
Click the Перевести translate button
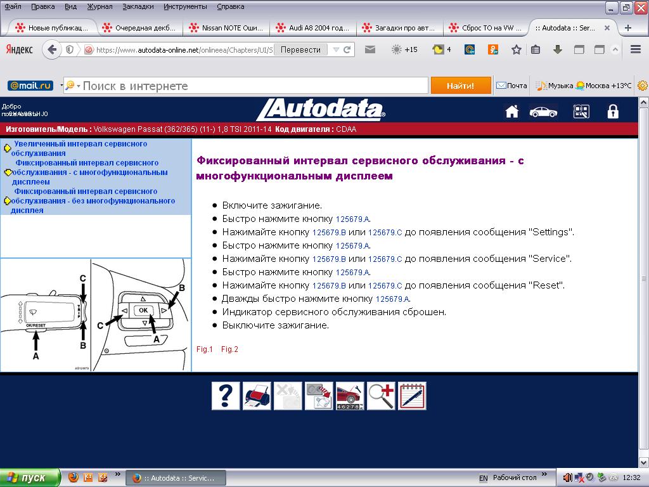tap(300, 49)
